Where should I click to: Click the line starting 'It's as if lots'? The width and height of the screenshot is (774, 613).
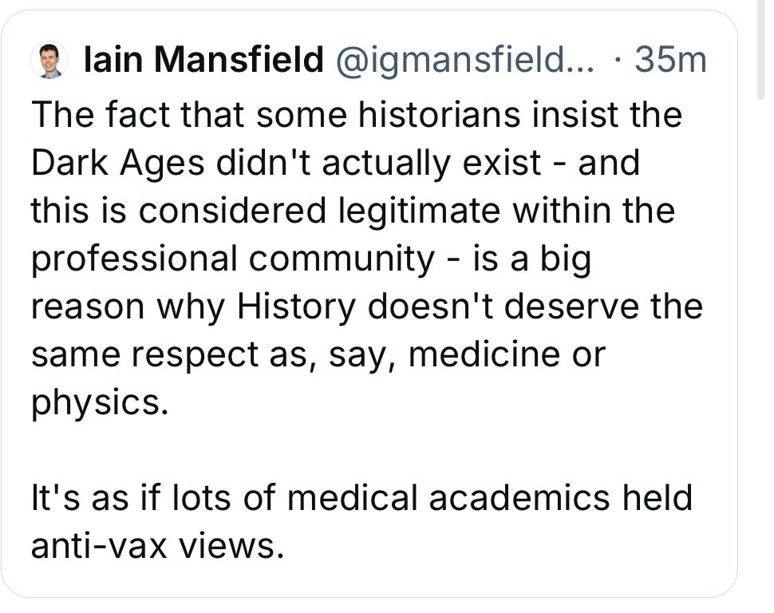coord(361,498)
